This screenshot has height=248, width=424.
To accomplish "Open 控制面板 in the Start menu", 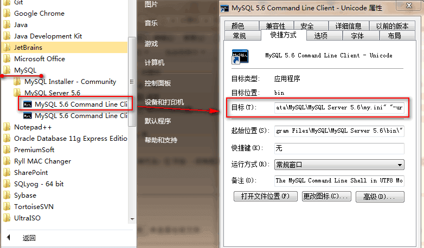I will tap(158, 83).
